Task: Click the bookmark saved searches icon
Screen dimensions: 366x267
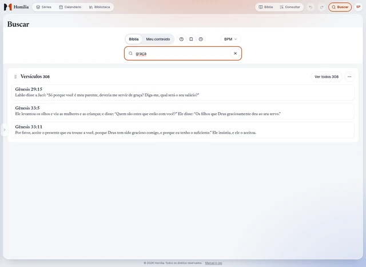Action: click(x=191, y=39)
